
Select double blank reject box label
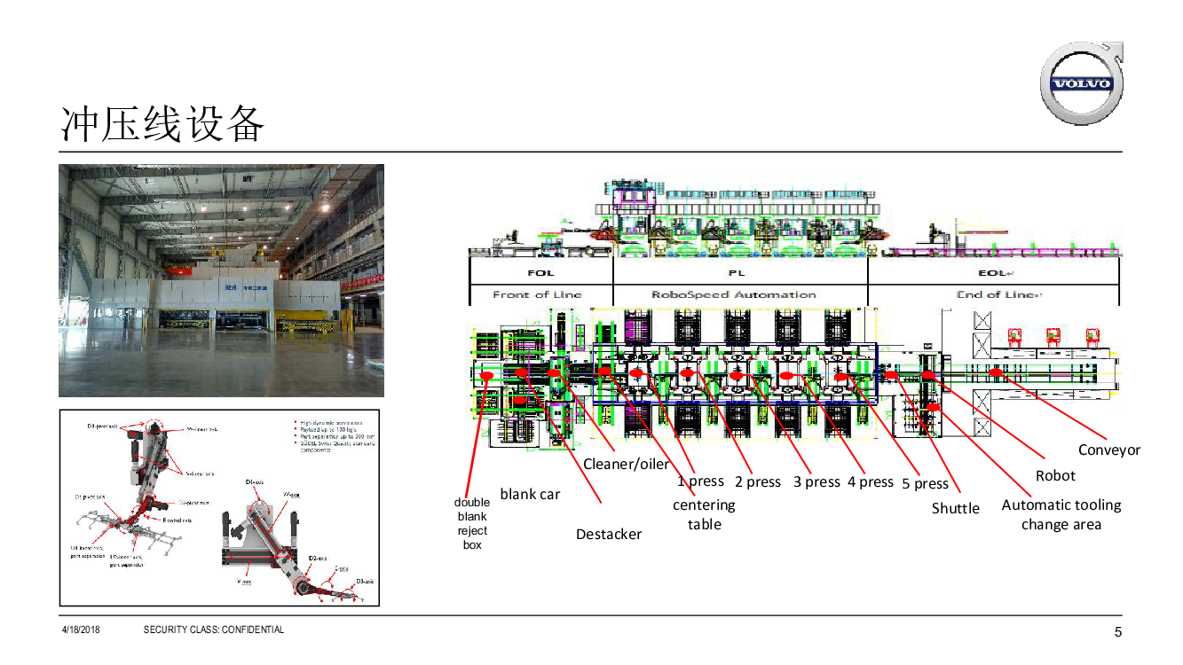[x=472, y=524]
